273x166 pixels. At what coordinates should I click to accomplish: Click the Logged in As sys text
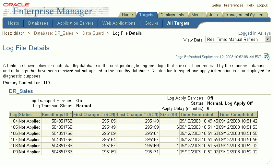[x=255, y=33]
